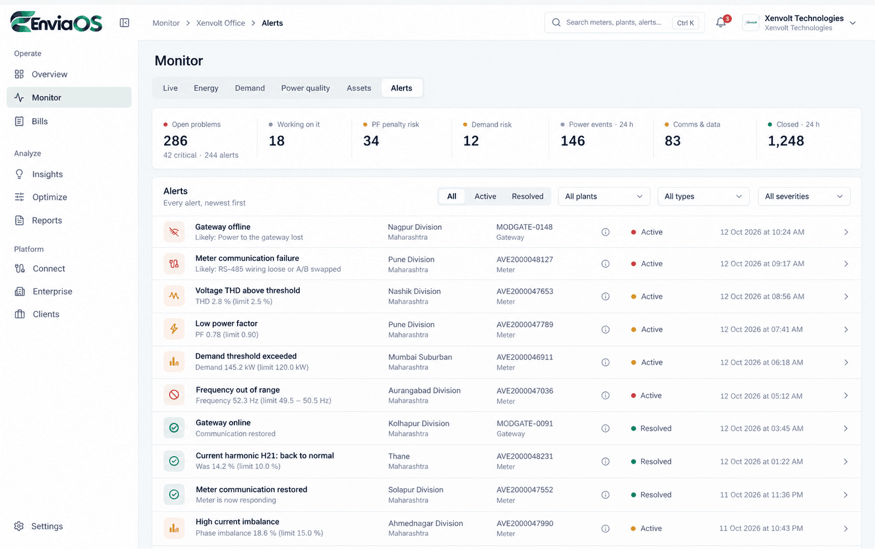Click the Voltage THD alert icon

point(174,296)
